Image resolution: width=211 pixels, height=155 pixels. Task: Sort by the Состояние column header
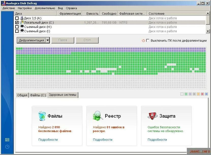click(x=176, y=13)
